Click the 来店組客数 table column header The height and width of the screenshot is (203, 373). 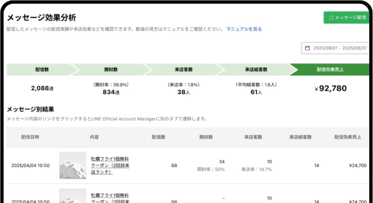(x=300, y=137)
